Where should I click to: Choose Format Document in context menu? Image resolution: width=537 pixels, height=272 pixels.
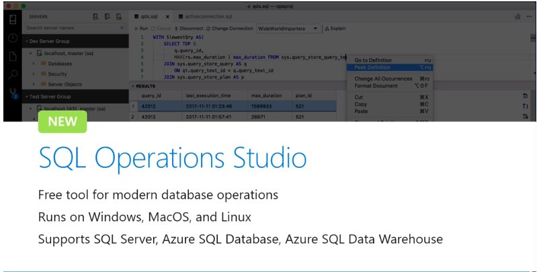pos(390,86)
